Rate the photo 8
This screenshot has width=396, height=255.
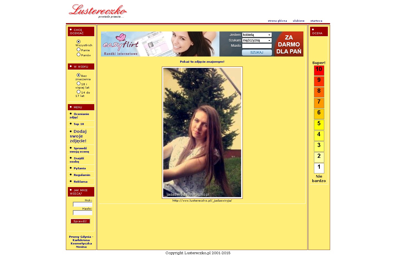pos(319,92)
